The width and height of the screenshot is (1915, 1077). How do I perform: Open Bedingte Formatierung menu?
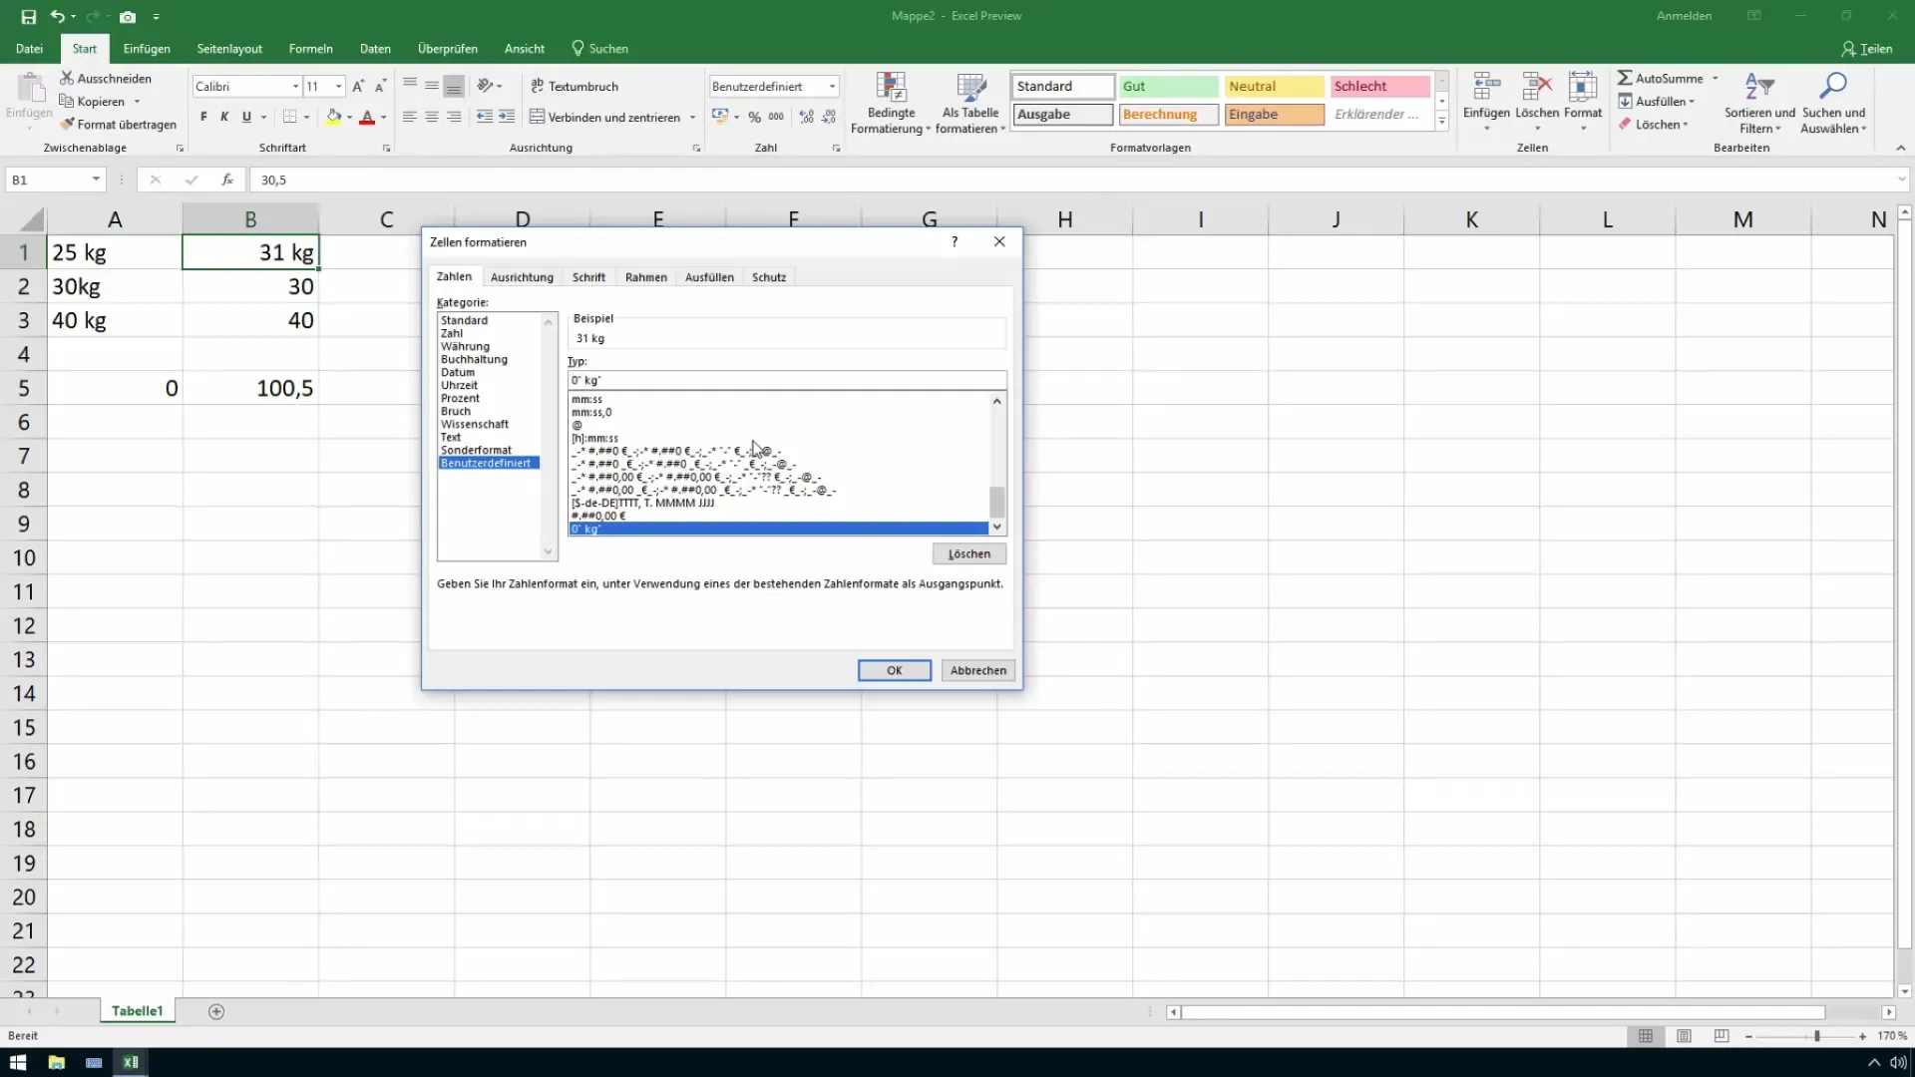890,103
